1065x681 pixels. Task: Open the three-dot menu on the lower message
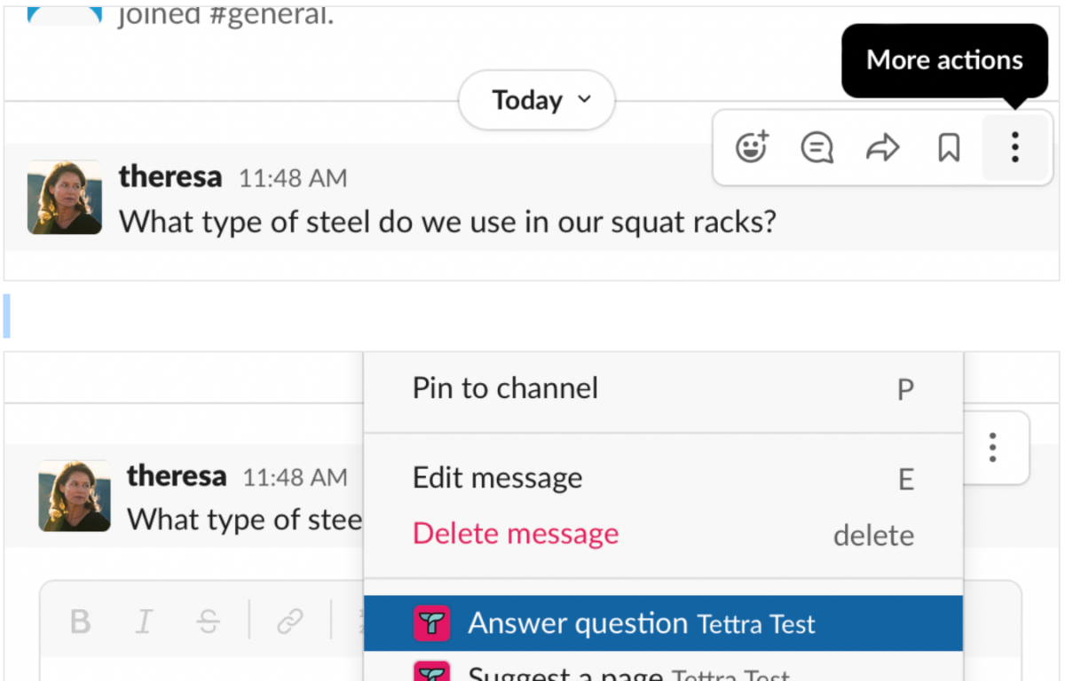[991, 448]
